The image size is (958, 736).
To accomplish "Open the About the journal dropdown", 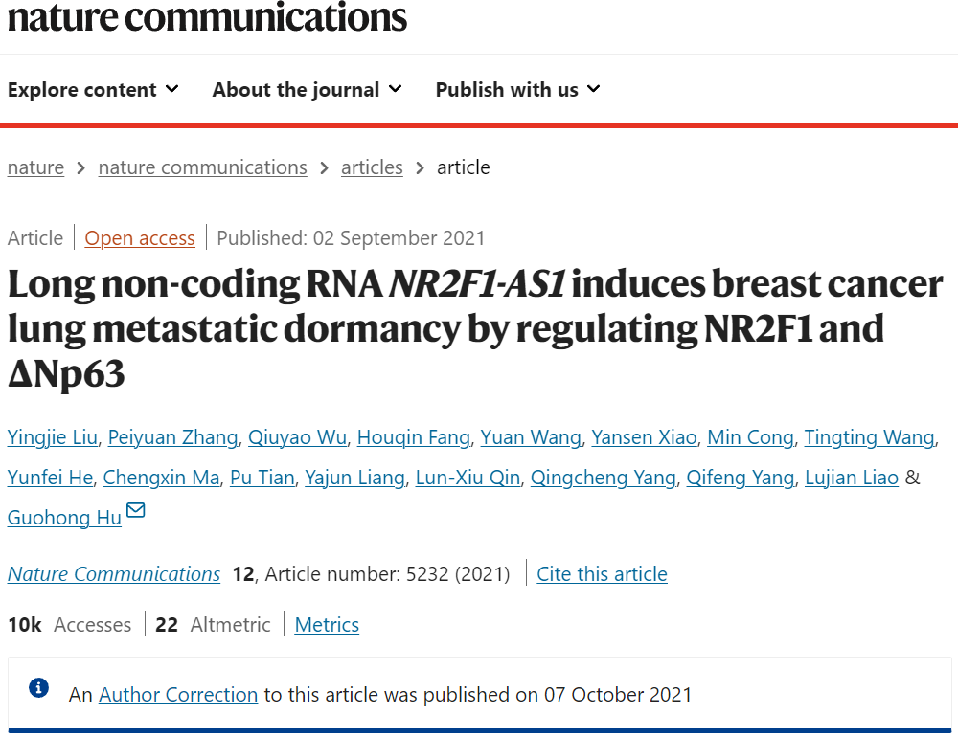I will pos(308,90).
